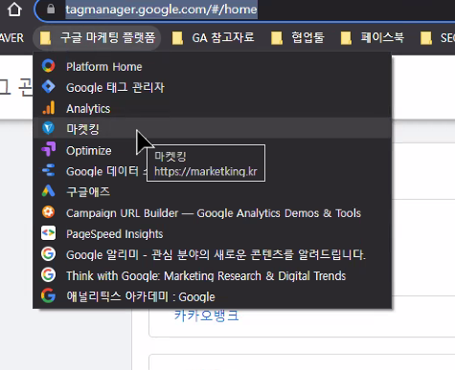Click Think with Google G icon

tap(48, 274)
